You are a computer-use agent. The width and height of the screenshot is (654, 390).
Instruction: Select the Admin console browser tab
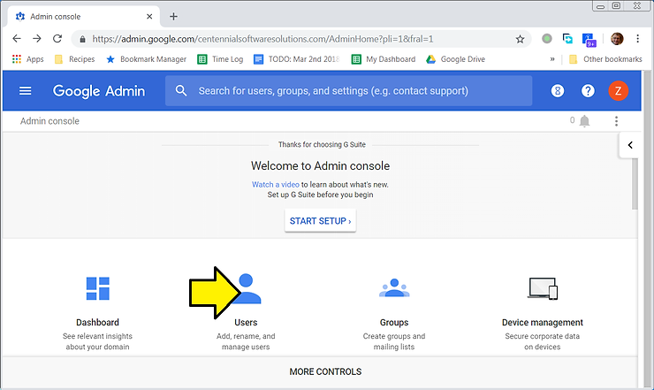pos(83,17)
